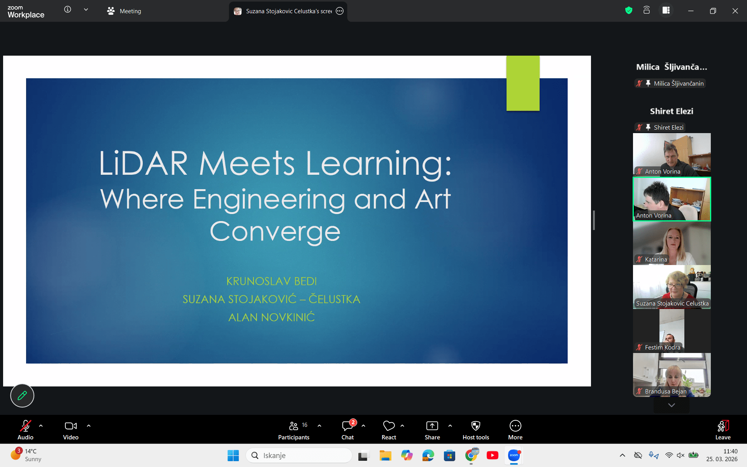Expand the Participants options arrow
The height and width of the screenshot is (467, 747).
[x=319, y=426]
